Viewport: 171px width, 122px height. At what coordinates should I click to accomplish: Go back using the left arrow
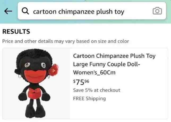pyautogui.click(x=8, y=11)
